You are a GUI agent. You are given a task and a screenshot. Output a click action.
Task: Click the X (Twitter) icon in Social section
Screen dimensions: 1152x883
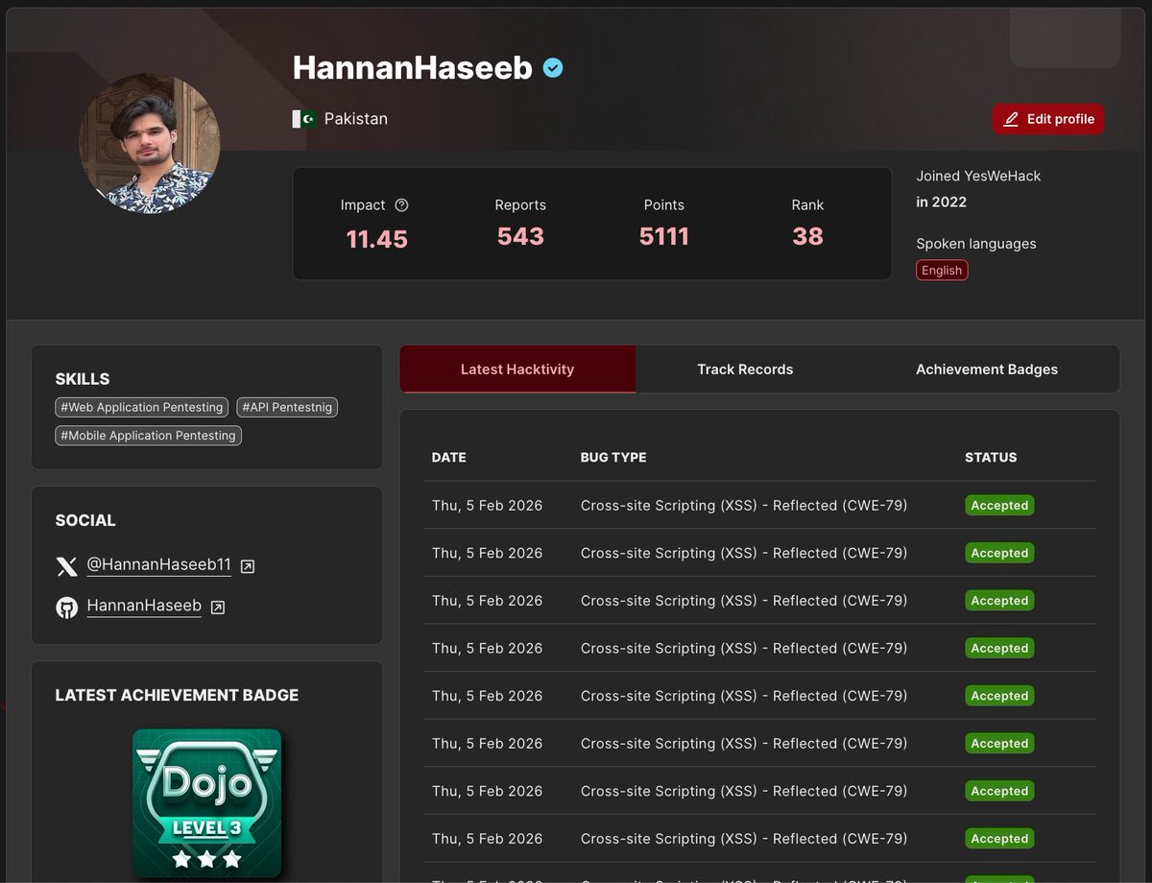click(66, 566)
